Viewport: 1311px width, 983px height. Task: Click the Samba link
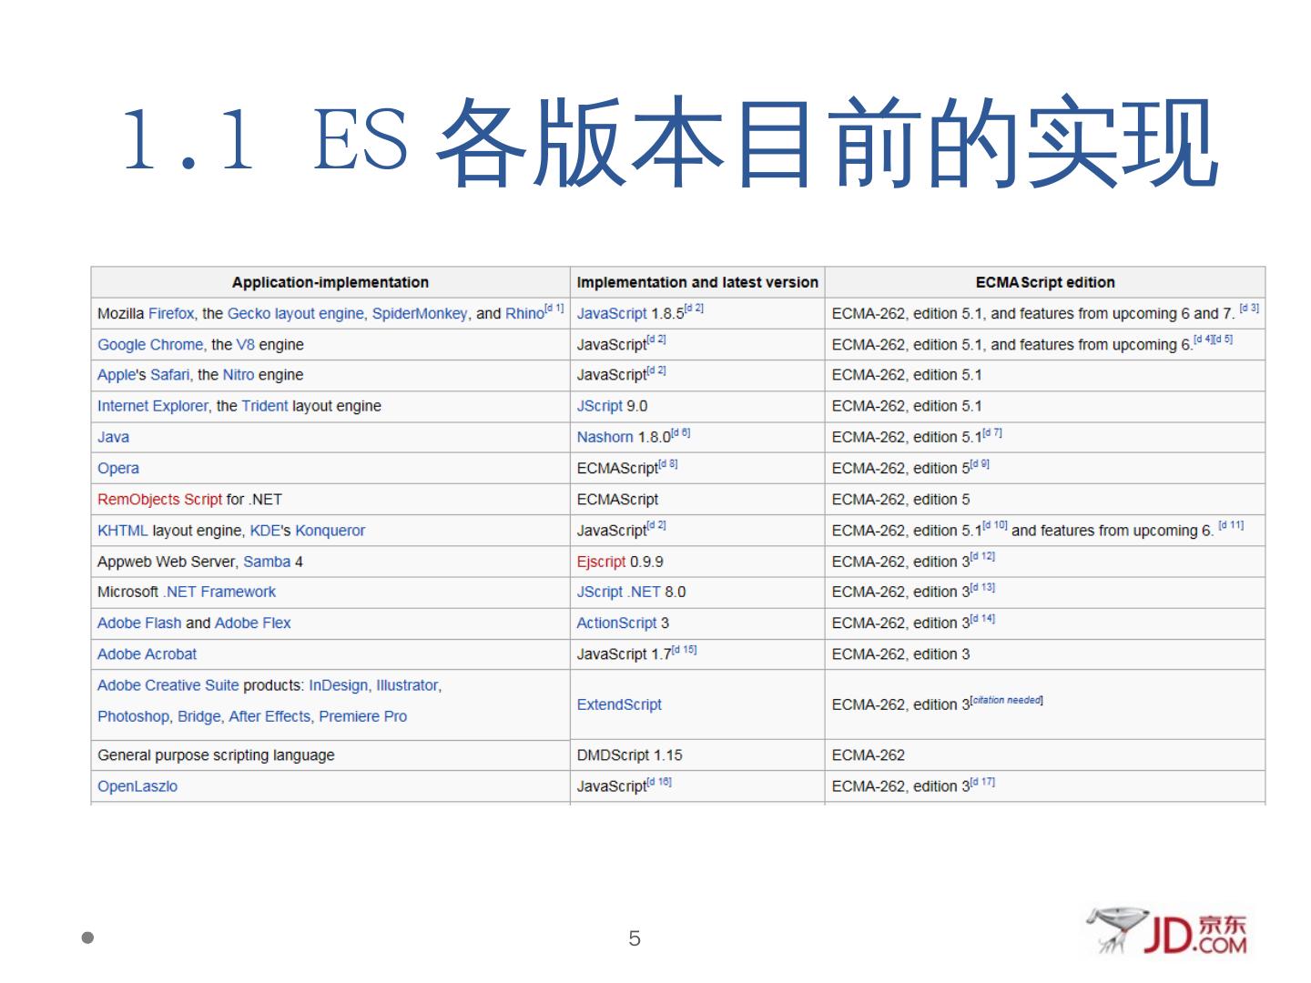point(267,562)
